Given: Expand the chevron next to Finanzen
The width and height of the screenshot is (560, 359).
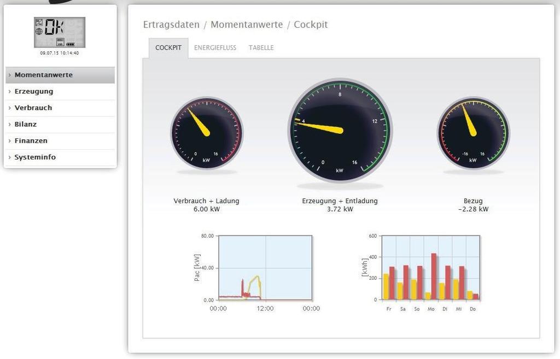Looking at the screenshot, I should tap(10, 140).
